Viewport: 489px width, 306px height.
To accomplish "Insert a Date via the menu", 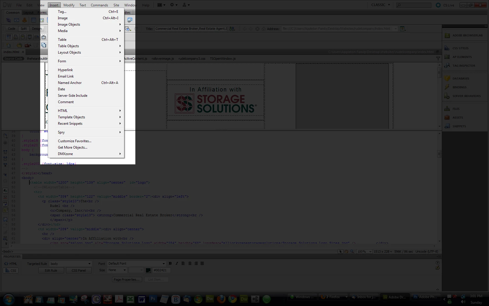I will 90,89.
